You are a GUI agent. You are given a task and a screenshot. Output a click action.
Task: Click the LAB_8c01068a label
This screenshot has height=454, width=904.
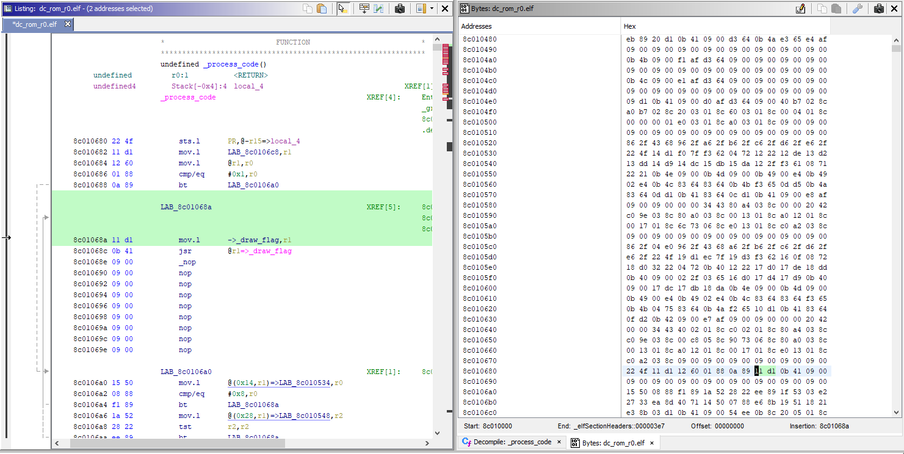[x=186, y=207]
